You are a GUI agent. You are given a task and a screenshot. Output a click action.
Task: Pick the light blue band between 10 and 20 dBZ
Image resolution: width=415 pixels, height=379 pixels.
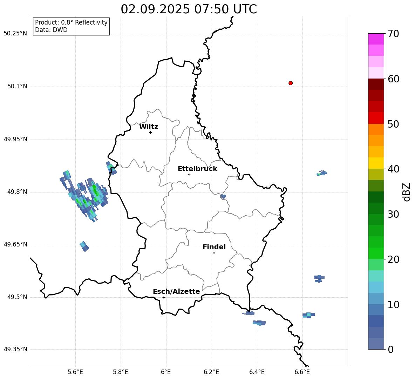(x=376, y=287)
